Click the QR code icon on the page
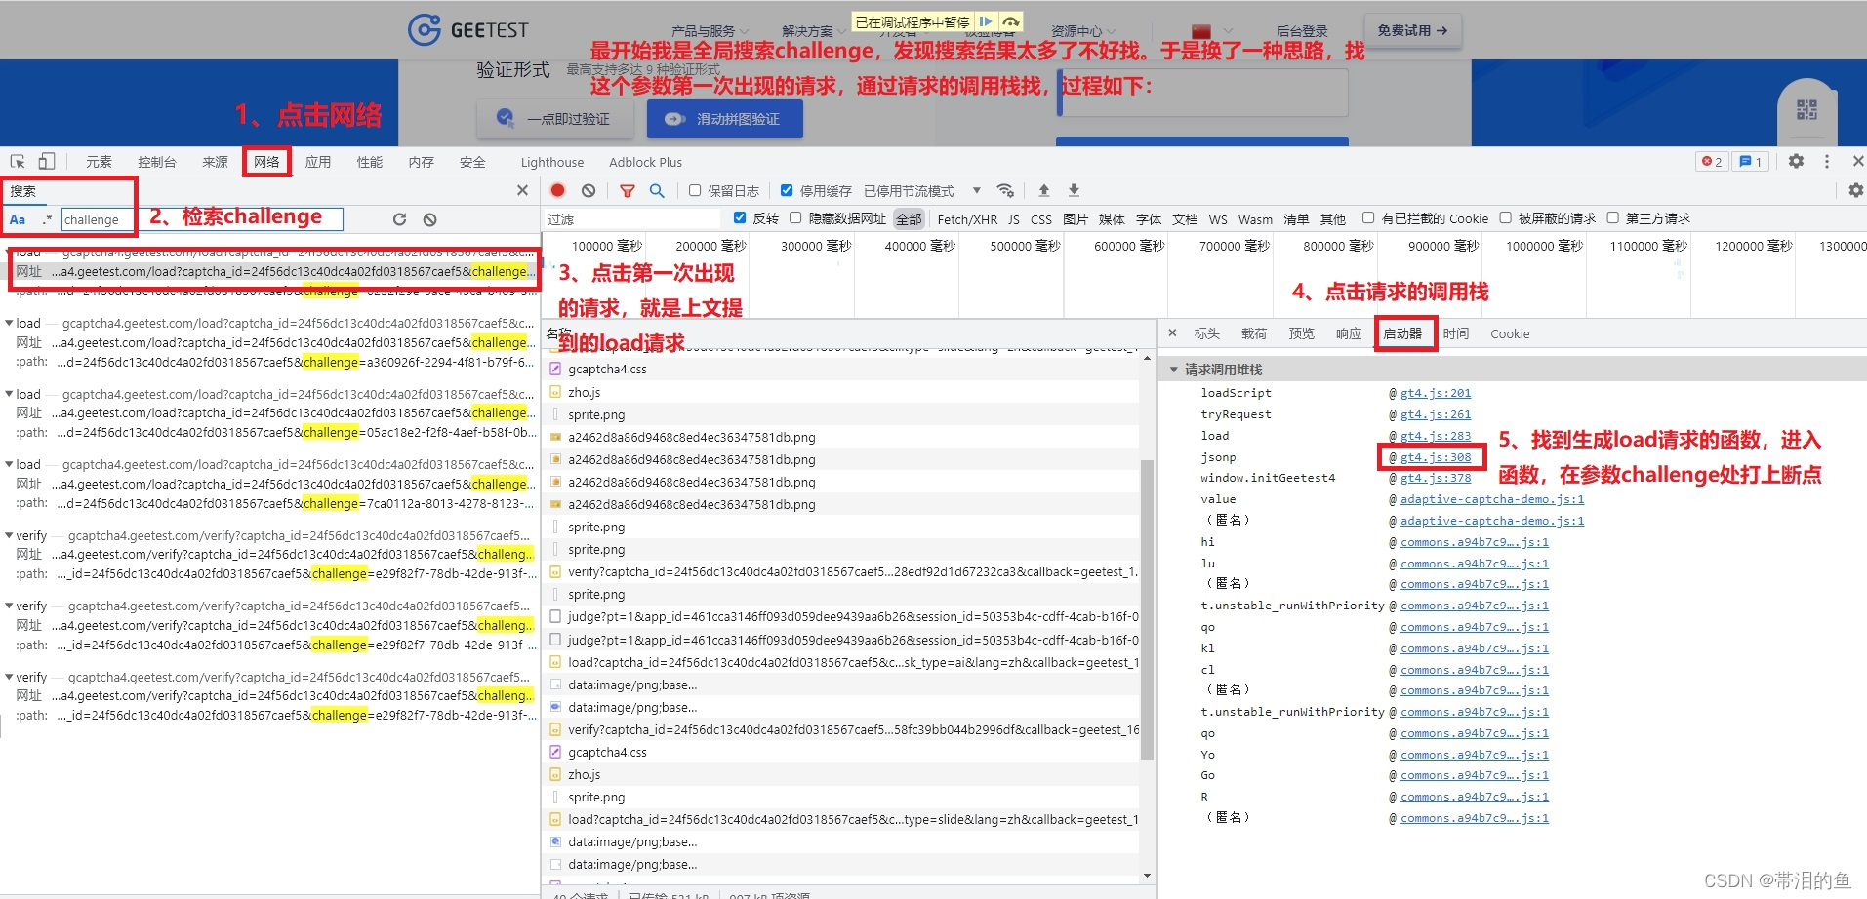The height and width of the screenshot is (899, 1867). [x=1807, y=109]
